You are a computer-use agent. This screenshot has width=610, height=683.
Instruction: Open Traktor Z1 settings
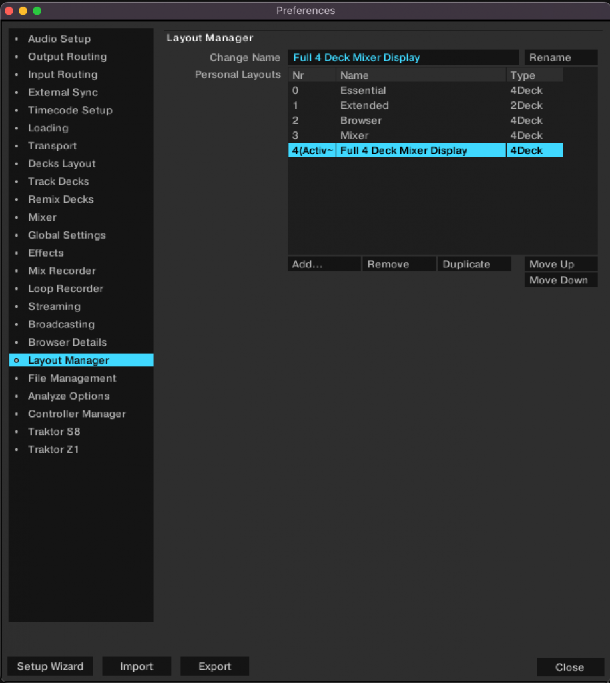tap(81, 450)
